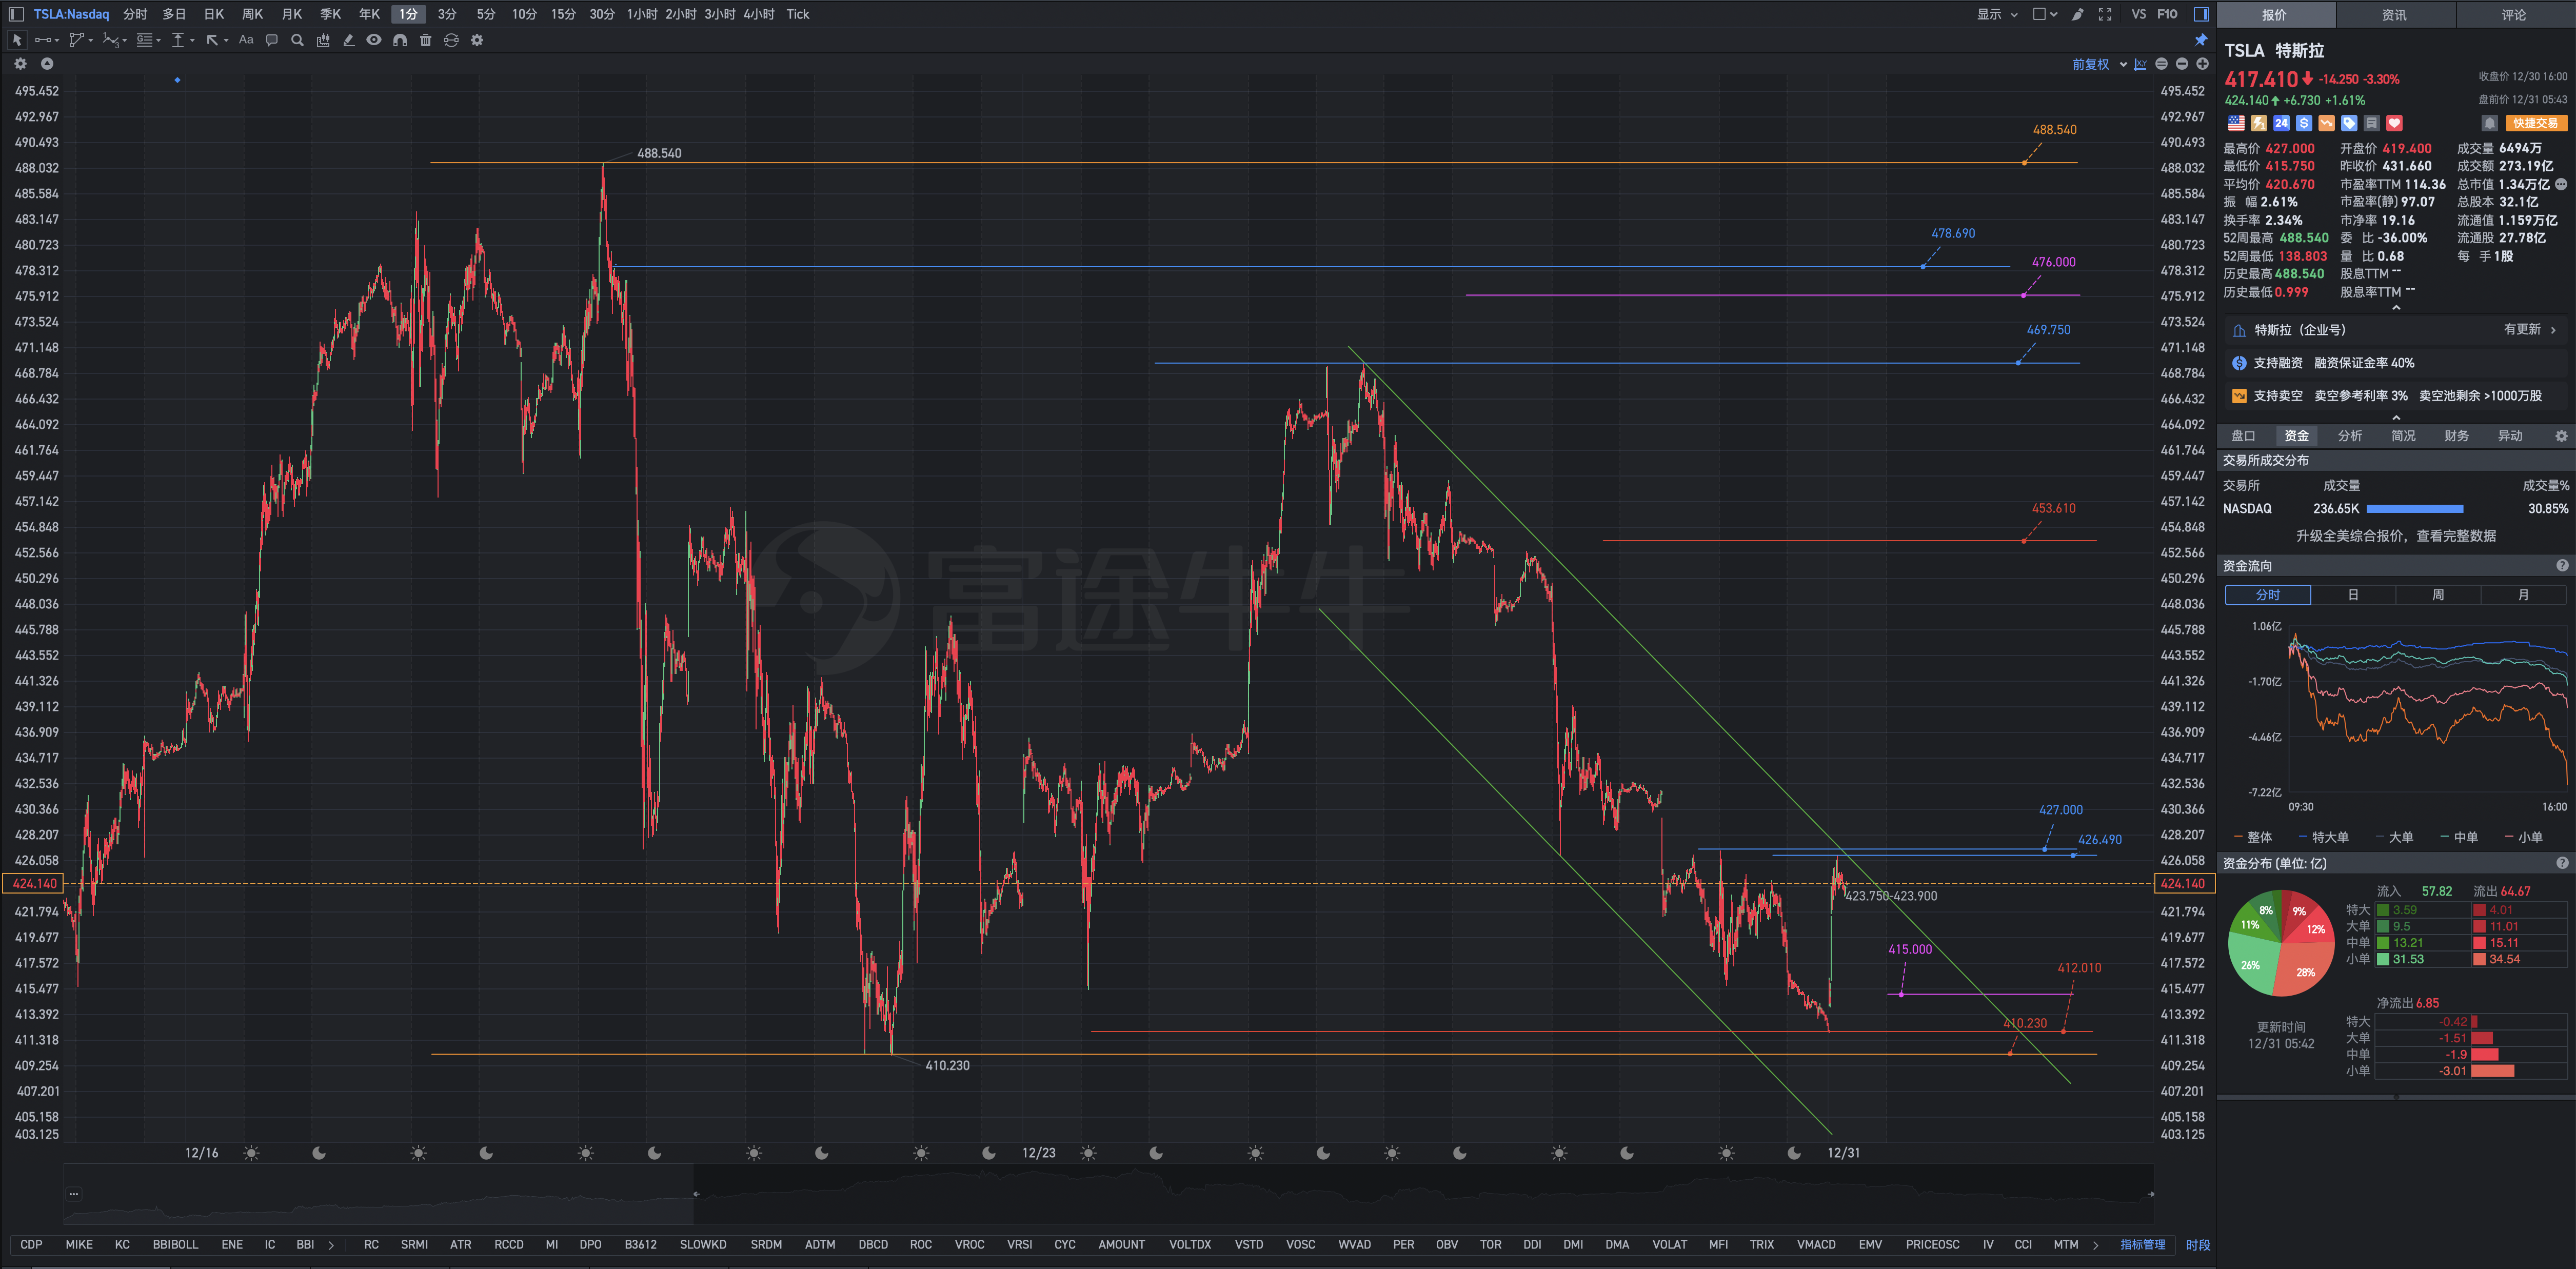Click the brush theme icon

pos(2078,14)
